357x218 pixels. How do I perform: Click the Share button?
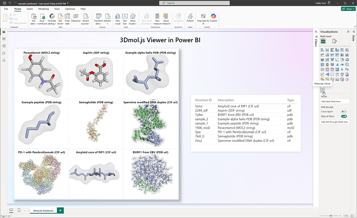pos(349,9)
